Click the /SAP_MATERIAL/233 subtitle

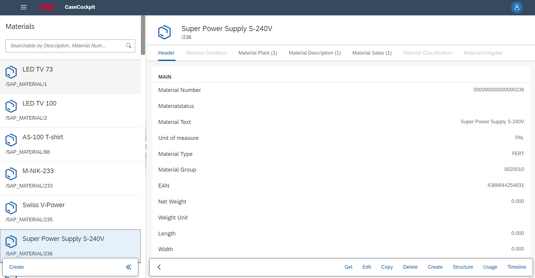[x=29, y=186]
